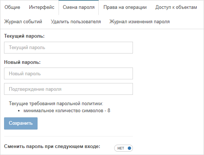Go to the Права на операции tab
This screenshot has height=155, width=204.
pos(125,7)
